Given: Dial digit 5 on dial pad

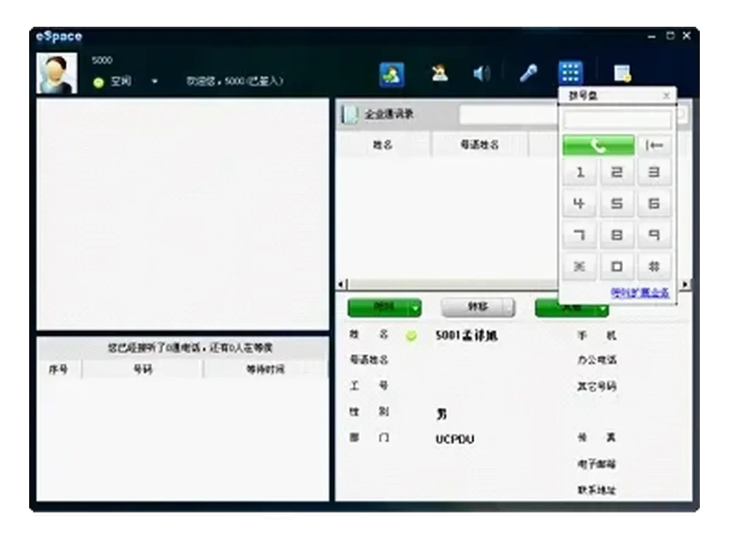Looking at the screenshot, I should click(617, 204).
